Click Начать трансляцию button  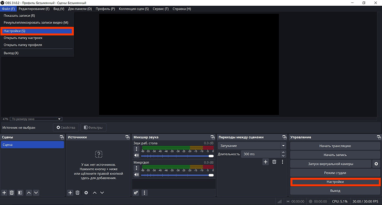tap(335, 146)
